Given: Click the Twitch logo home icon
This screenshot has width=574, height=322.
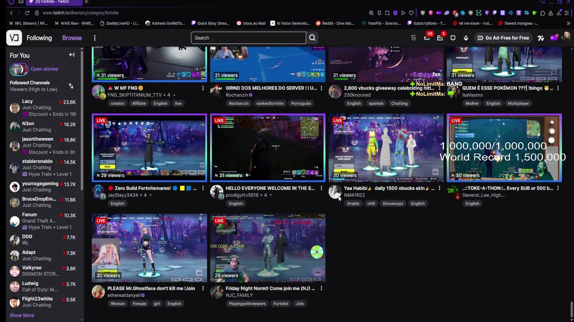Looking at the screenshot, I should (14, 38).
